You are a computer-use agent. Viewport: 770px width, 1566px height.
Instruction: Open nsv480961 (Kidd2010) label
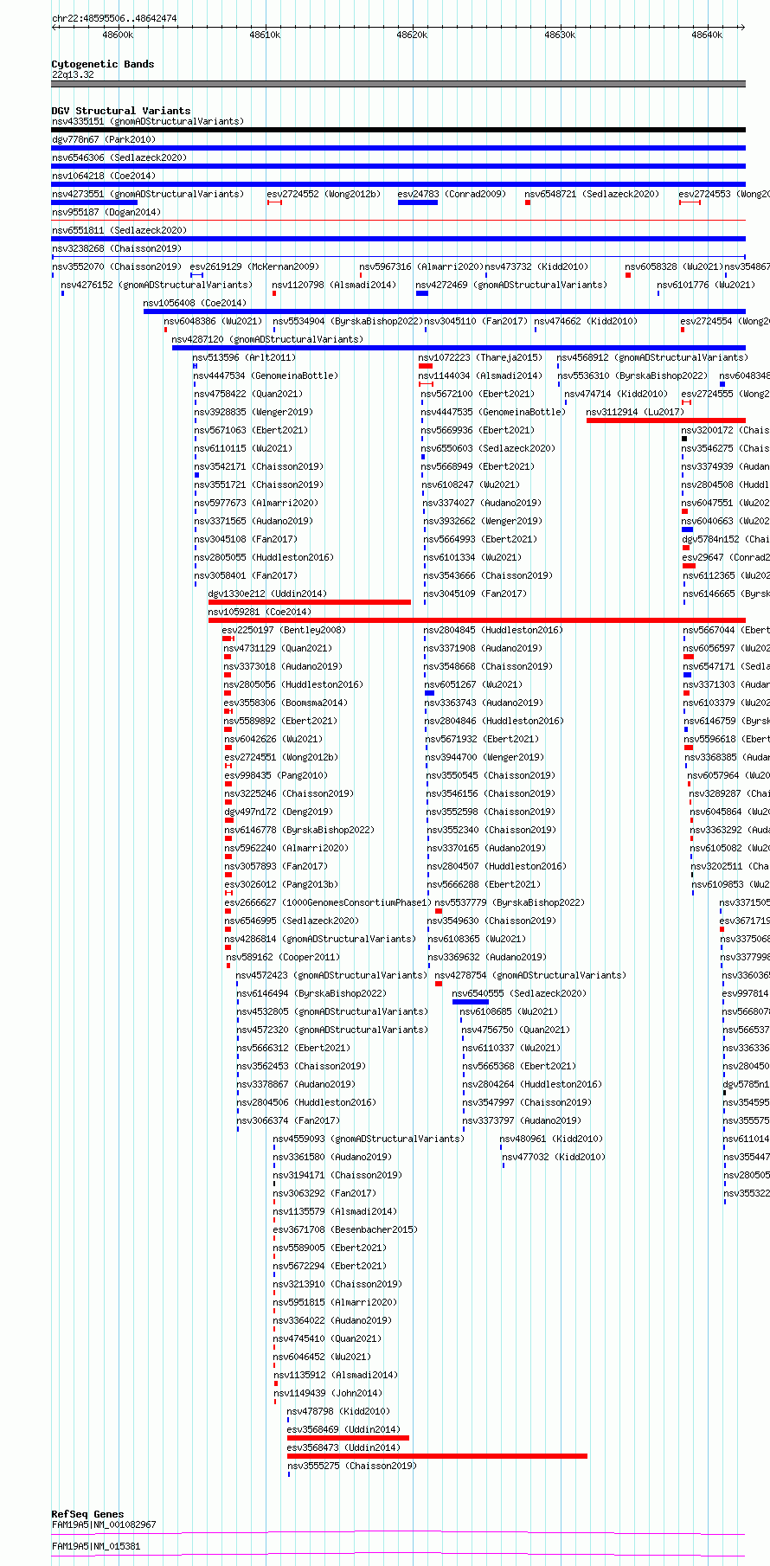tap(551, 1139)
